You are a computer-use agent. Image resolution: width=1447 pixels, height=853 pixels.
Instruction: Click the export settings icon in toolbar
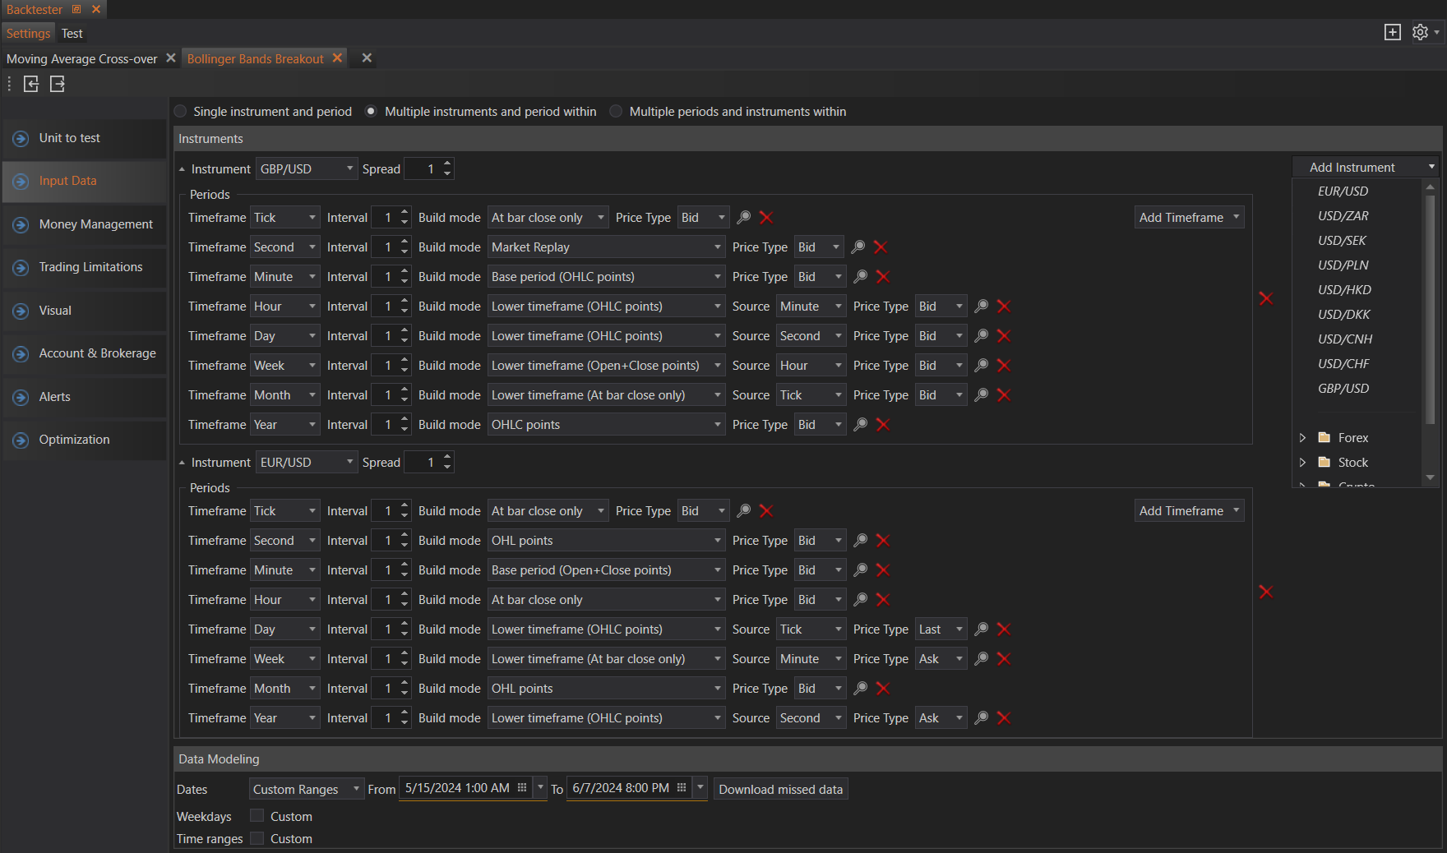click(58, 84)
